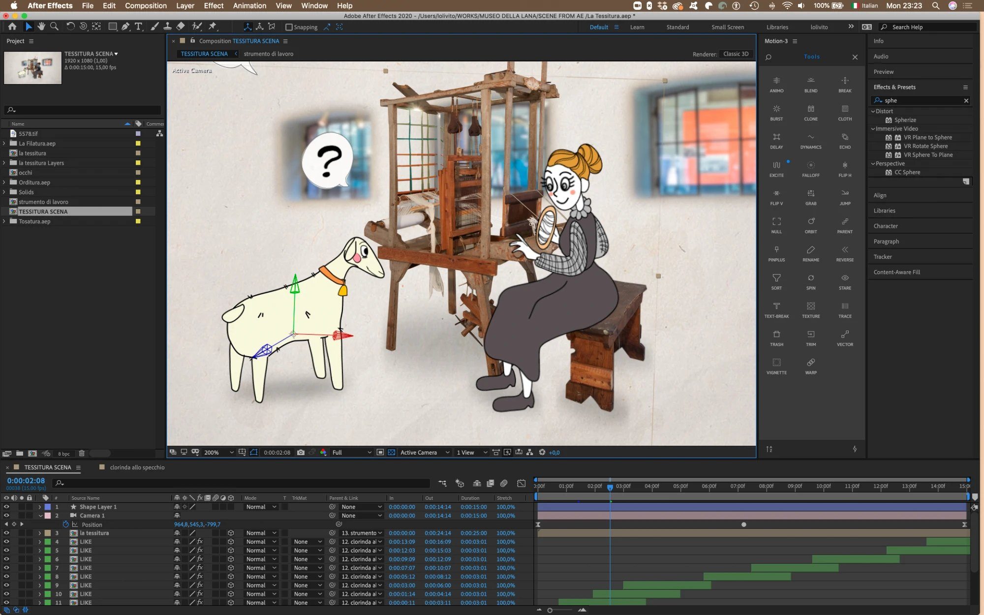Open the Composition menu
This screenshot has height=615, width=984.
[x=146, y=5]
